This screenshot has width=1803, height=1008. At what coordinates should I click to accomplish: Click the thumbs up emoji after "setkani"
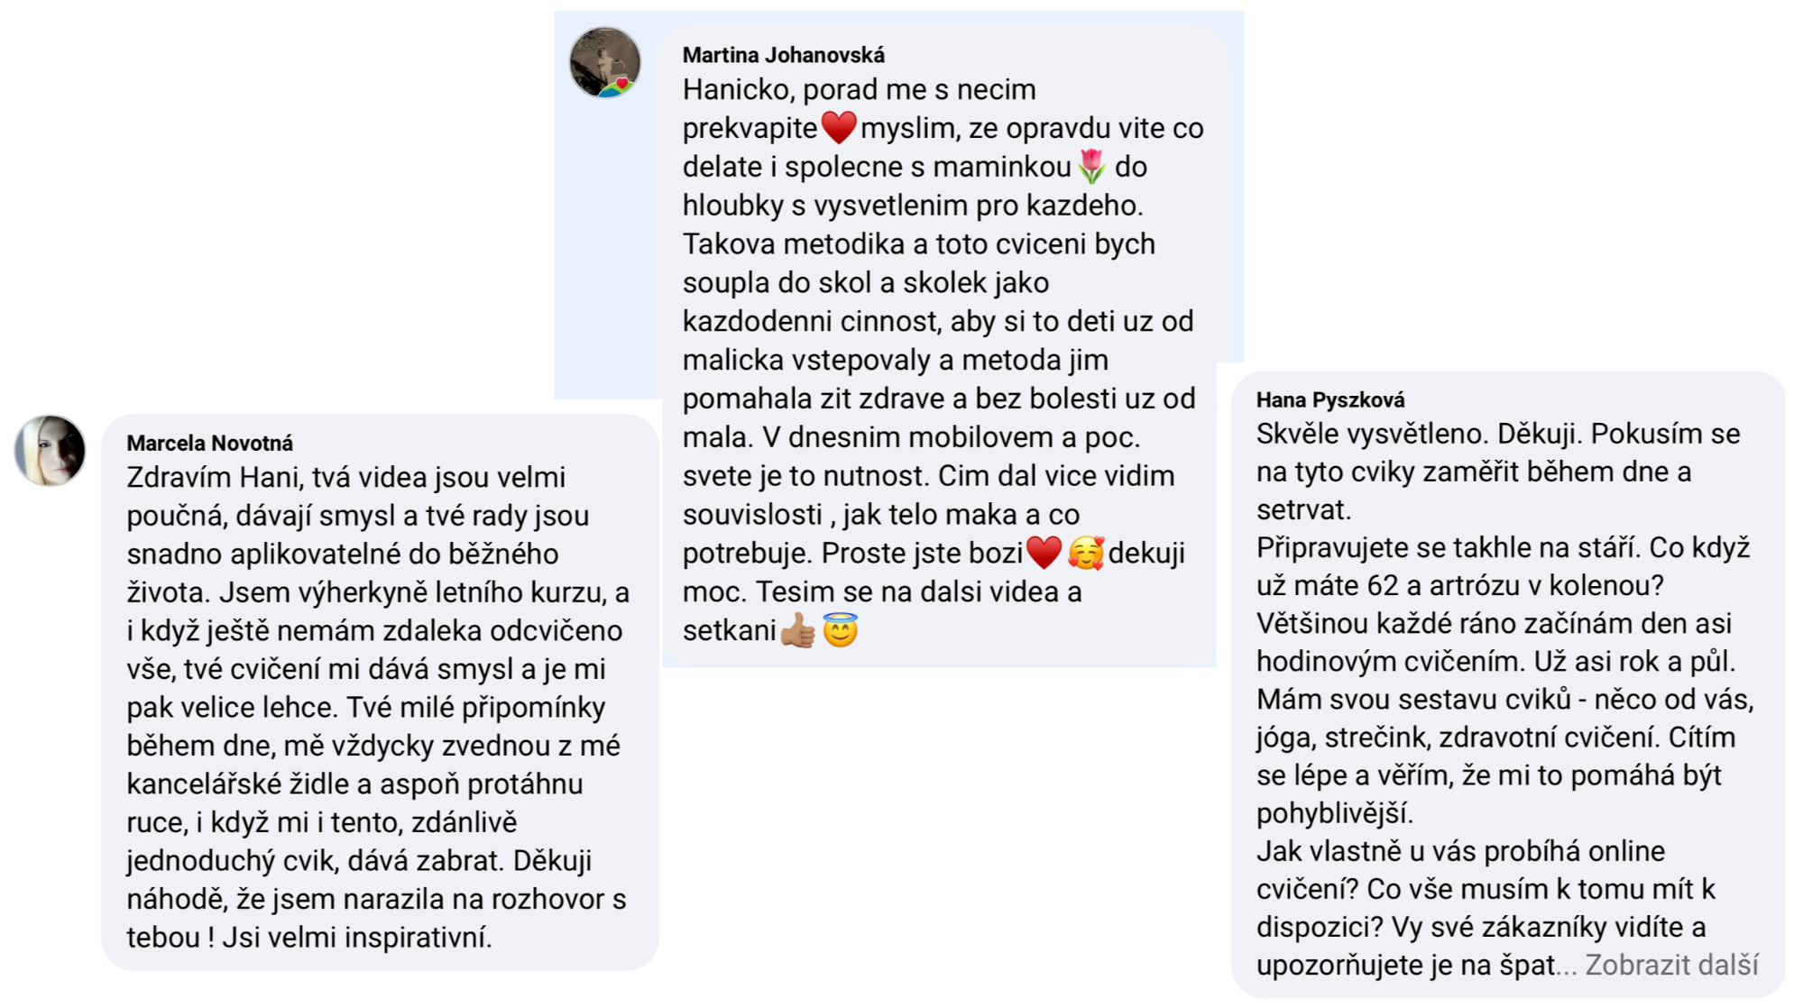click(797, 630)
